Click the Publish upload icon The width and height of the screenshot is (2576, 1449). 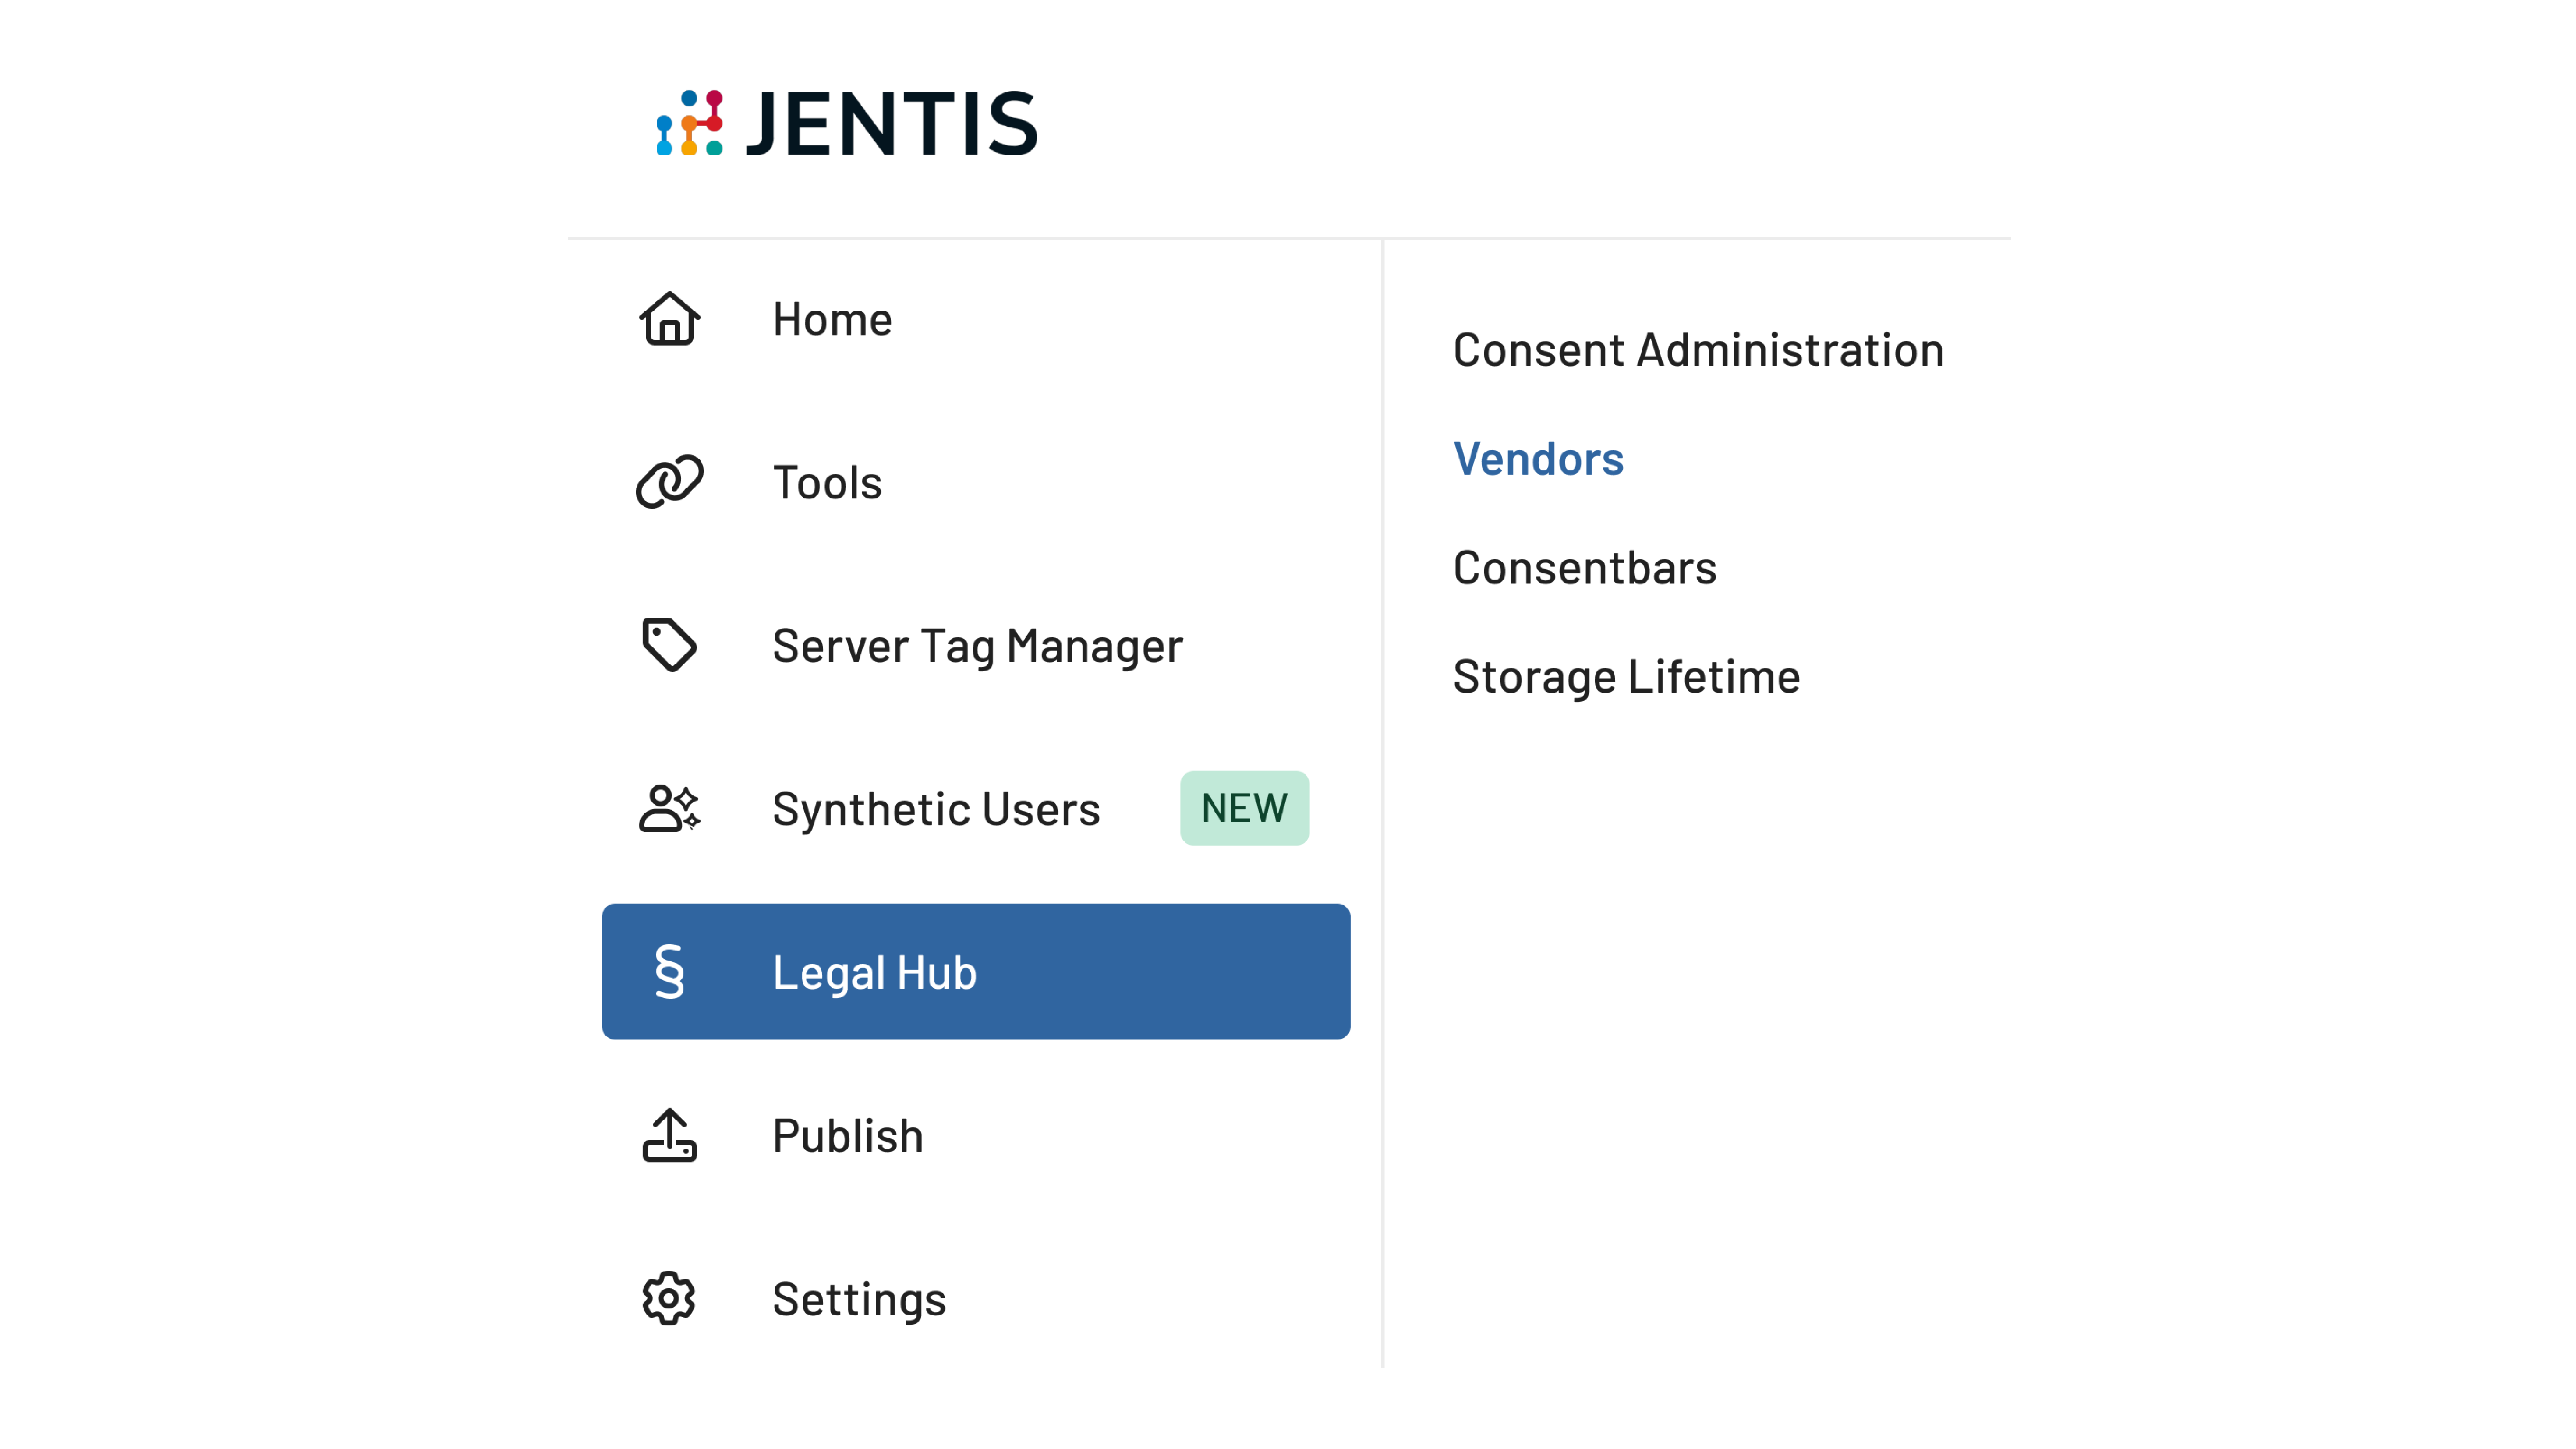[x=669, y=1135]
